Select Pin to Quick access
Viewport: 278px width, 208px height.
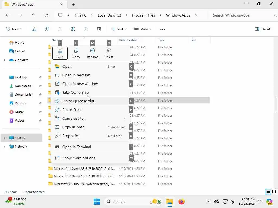[90, 101]
